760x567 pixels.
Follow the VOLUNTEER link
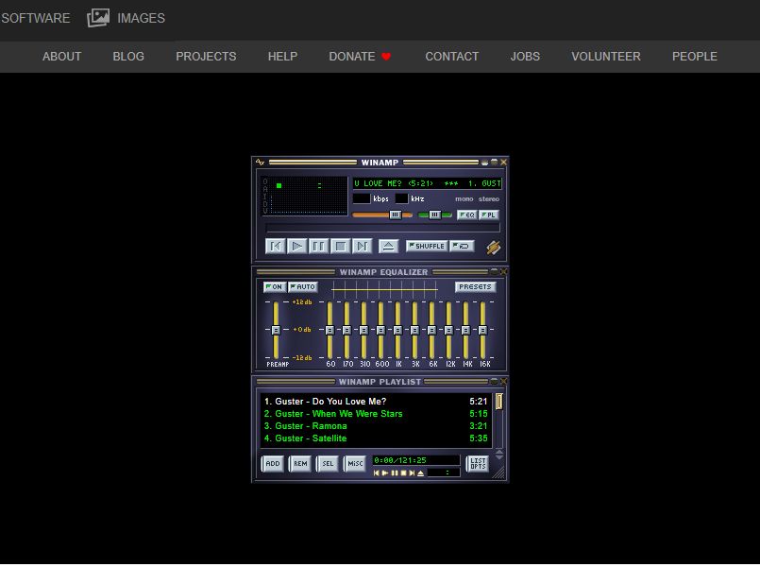pyautogui.click(x=606, y=57)
